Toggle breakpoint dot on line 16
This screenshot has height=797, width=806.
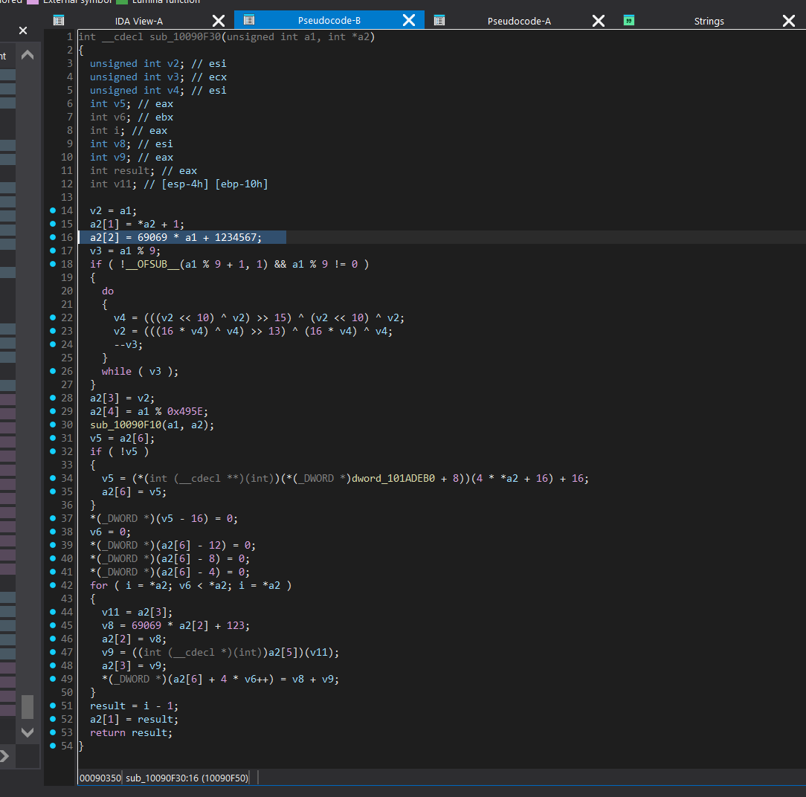(x=53, y=237)
